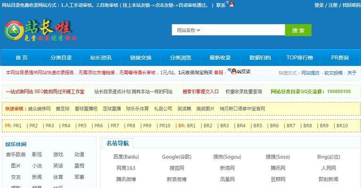The image size is (361, 188).
Task: Open the 动漫 category
Action: coord(79,155)
